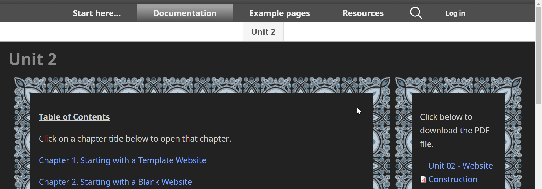Open the Resources navigation item

363,13
